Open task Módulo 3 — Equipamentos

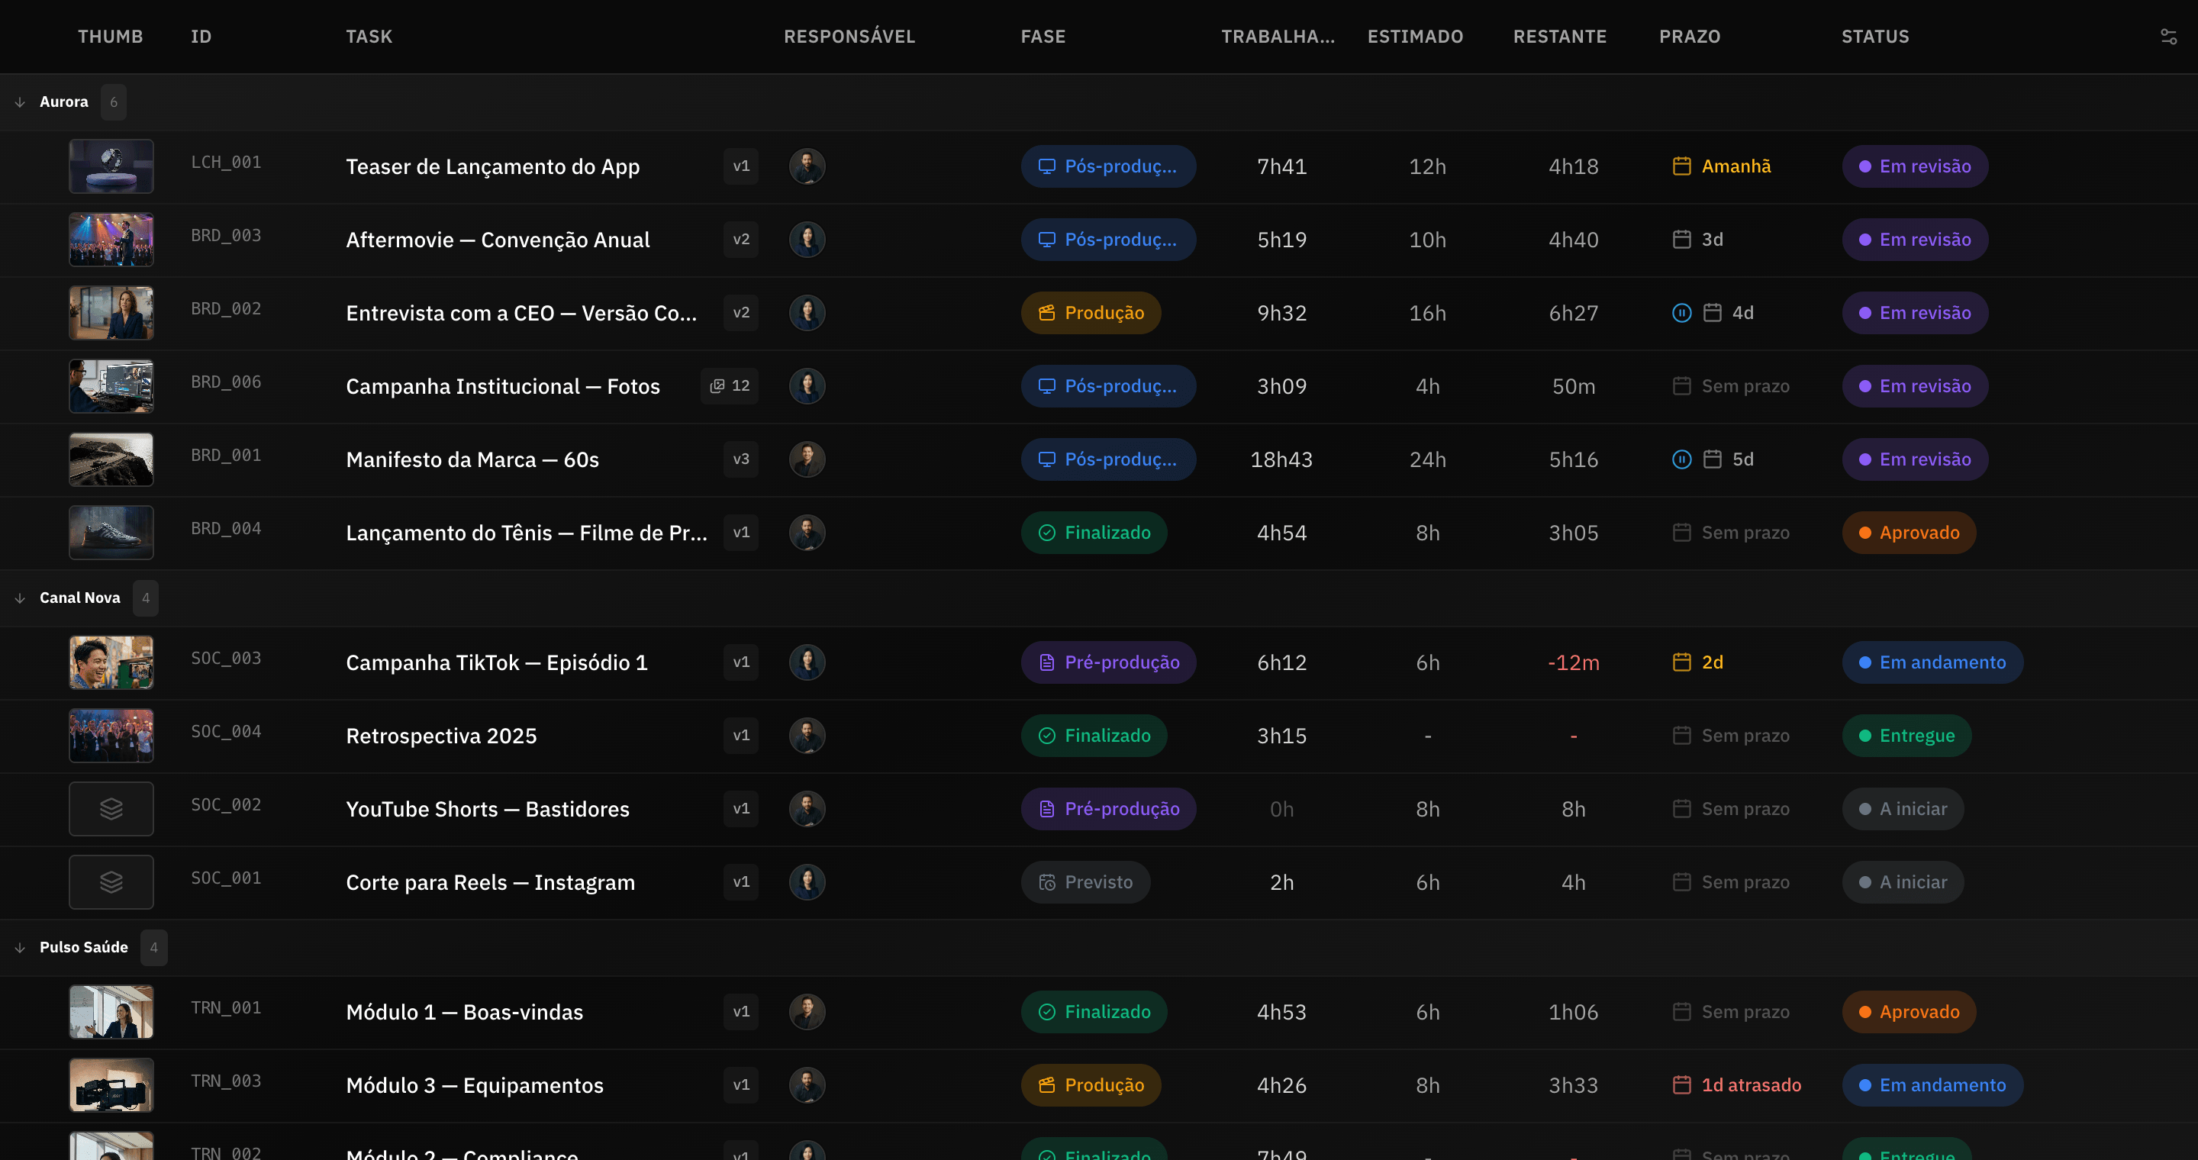point(475,1085)
